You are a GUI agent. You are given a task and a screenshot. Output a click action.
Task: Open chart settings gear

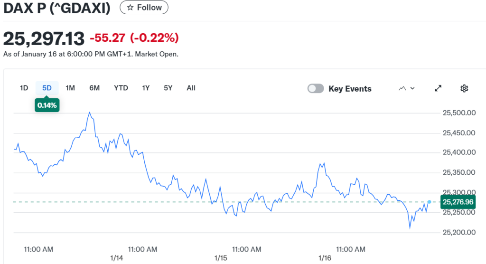[x=464, y=88]
